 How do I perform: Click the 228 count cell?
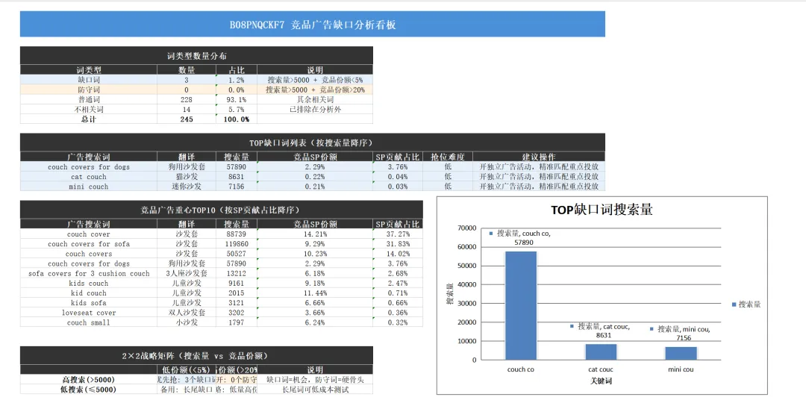point(187,99)
